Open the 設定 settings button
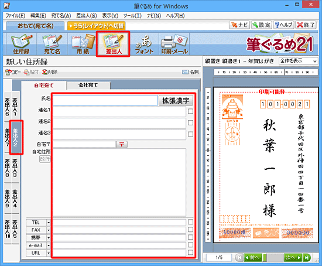This screenshot has width=322, height=266. (262, 25)
